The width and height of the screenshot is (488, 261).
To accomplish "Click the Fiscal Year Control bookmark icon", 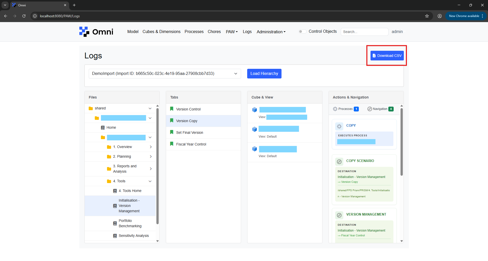I will click(172, 144).
